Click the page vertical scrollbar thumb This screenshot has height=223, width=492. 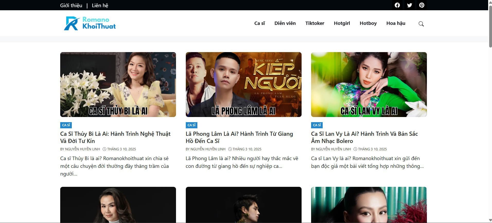pos(490,26)
